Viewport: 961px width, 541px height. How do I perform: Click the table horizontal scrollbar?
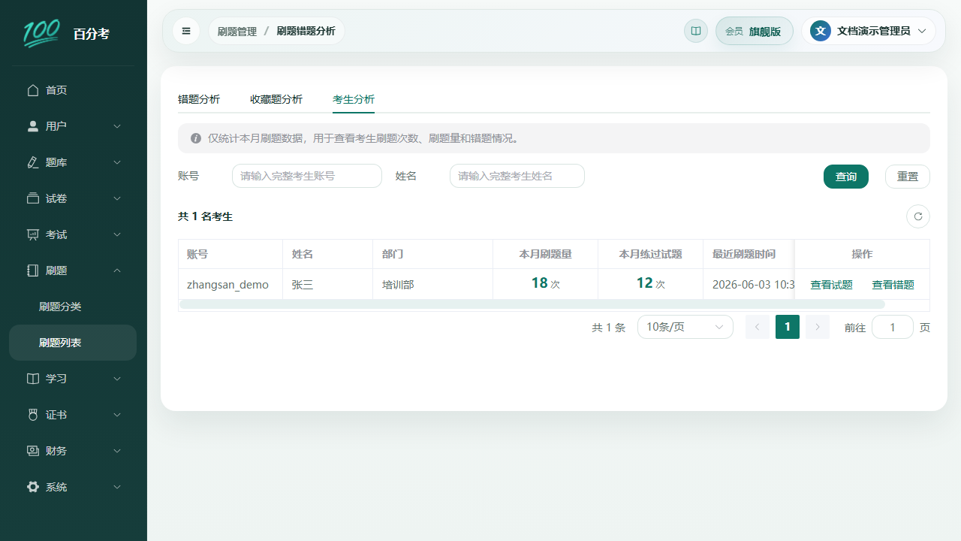click(x=532, y=304)
